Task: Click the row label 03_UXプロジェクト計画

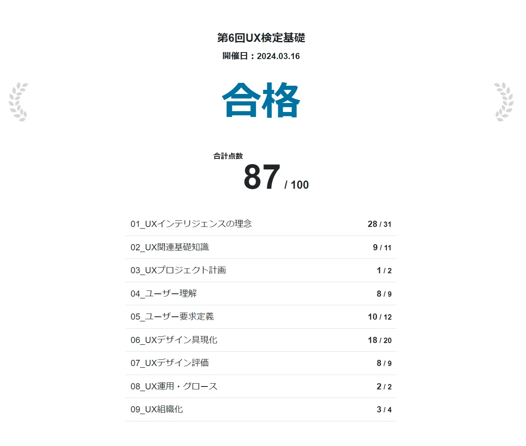Action: [178, 270]
